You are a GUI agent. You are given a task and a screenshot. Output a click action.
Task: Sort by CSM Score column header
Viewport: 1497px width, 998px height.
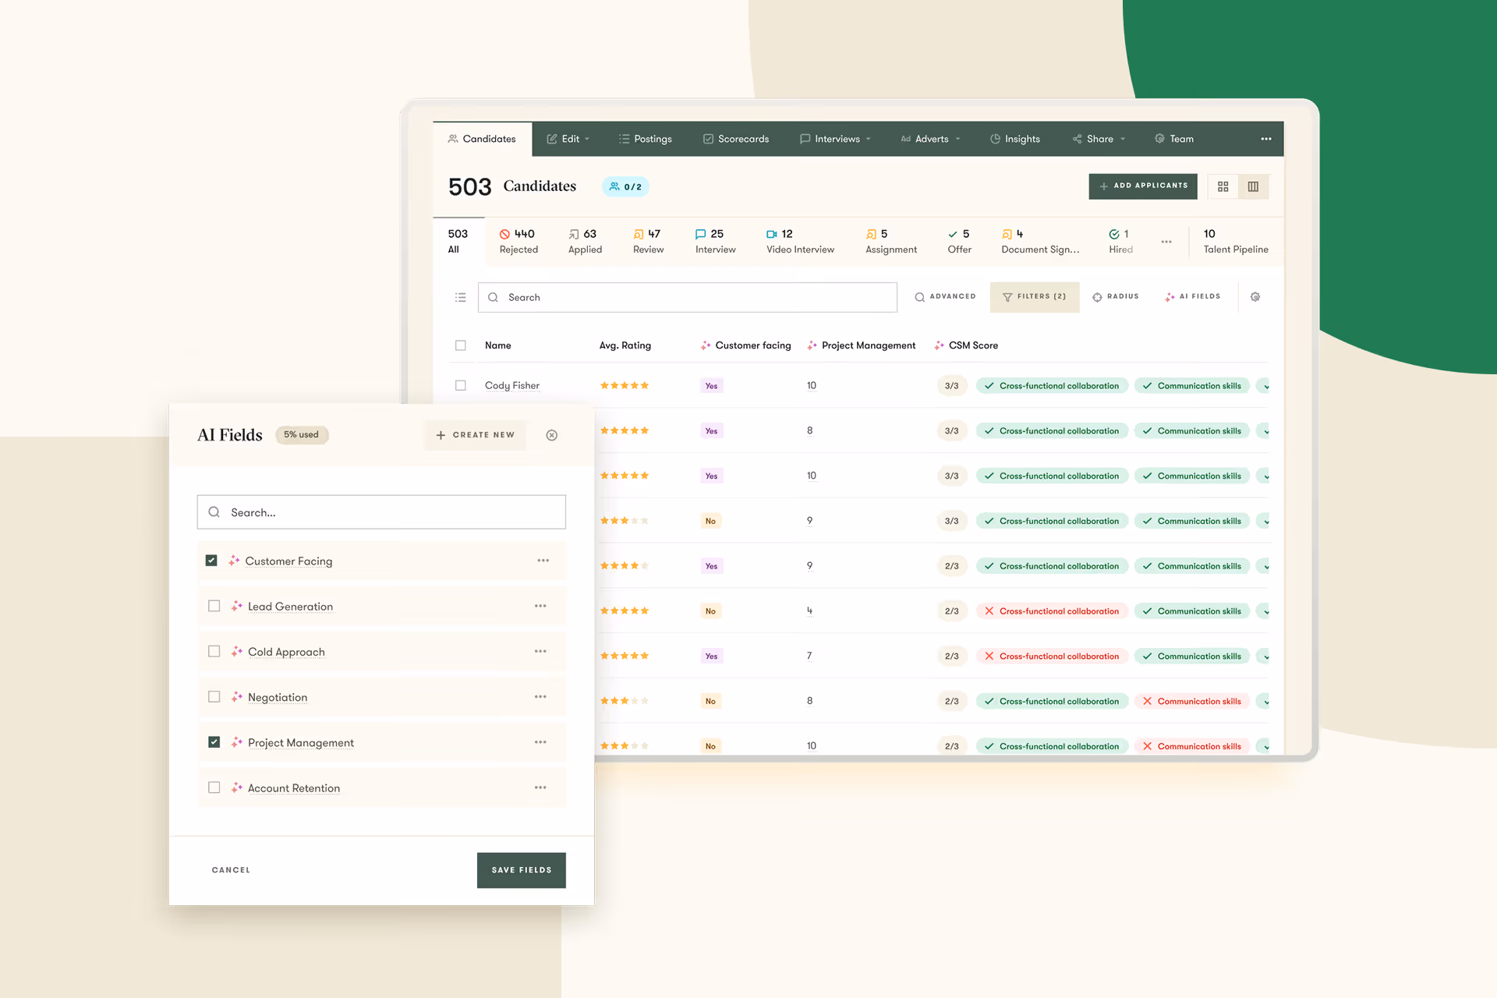click(966, 345)
